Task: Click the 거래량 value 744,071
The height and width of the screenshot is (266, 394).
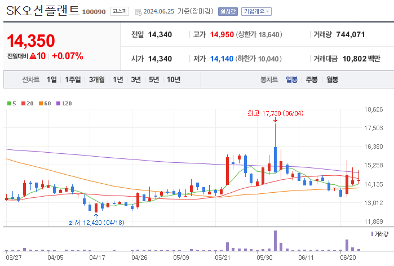Action: (351, 34)
